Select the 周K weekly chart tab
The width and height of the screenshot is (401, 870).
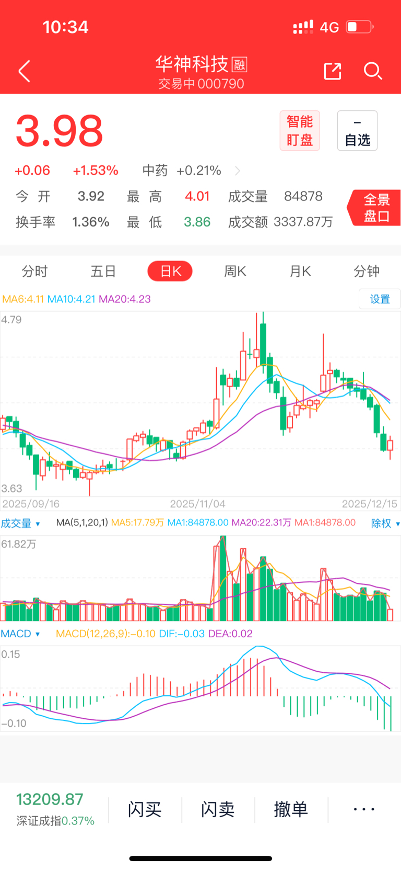(x=235, y=272)
